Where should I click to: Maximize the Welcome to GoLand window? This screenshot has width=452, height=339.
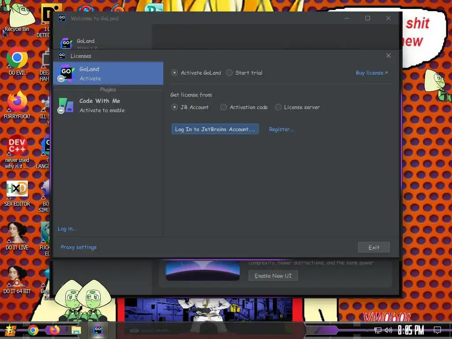(368, 18)
